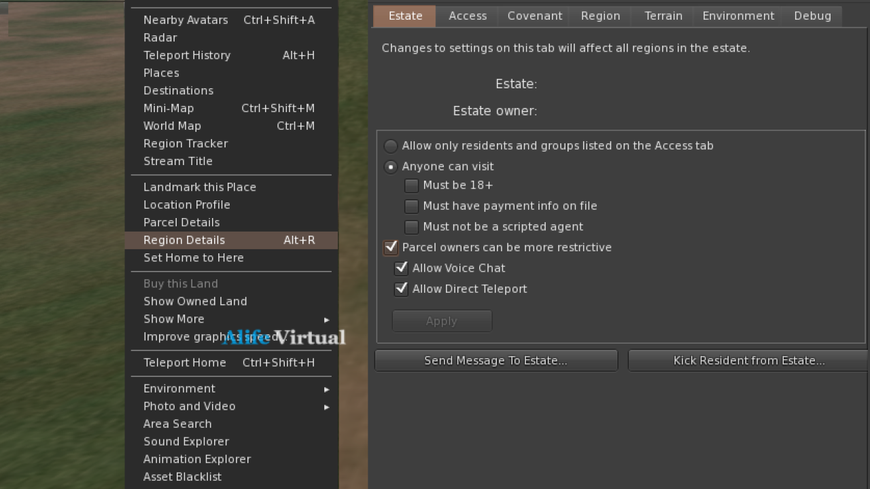Check 'Must not be a scripted agent'

(411, 227)
